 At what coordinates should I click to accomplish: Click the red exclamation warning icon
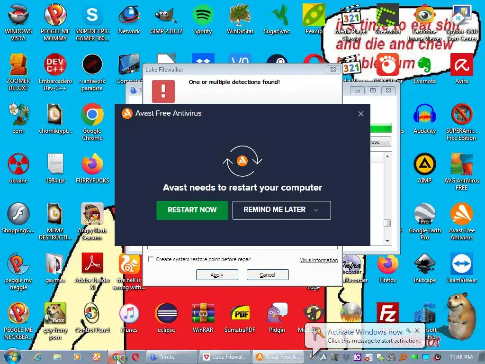[x=163, y=91]
